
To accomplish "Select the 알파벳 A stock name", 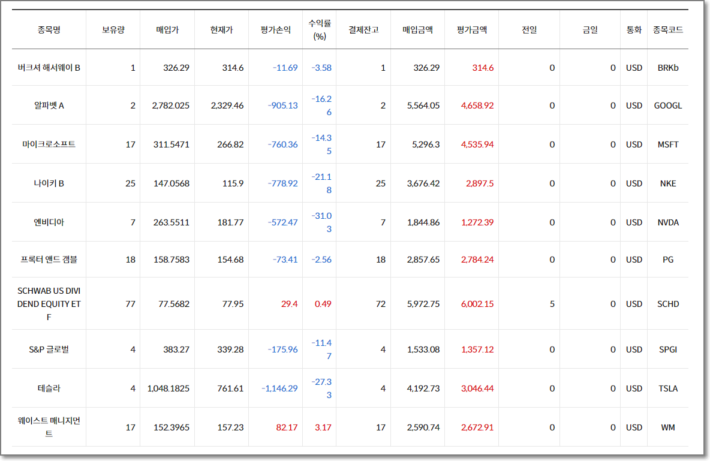I will [49, 106].
